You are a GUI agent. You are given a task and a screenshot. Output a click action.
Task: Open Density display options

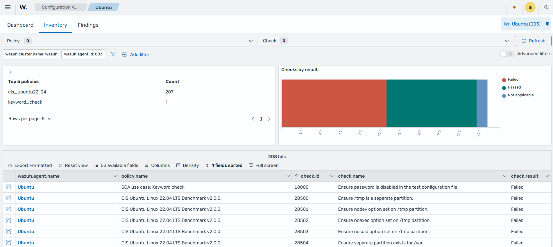188,165
